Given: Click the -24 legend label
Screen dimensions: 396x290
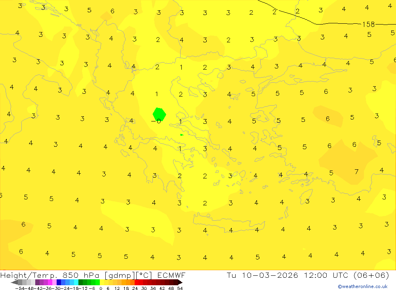Looking at the screenshot, I should [x=65, y=288].
